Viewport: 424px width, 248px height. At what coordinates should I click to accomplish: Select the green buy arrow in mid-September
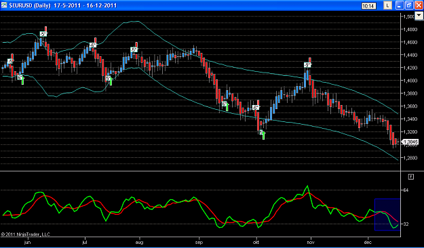click(227, 107)
